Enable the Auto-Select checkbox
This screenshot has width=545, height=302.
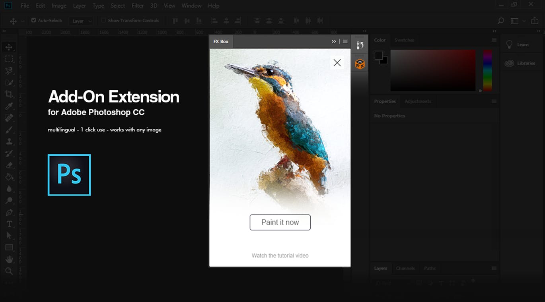pyautogui.click(x=33, y=20)
